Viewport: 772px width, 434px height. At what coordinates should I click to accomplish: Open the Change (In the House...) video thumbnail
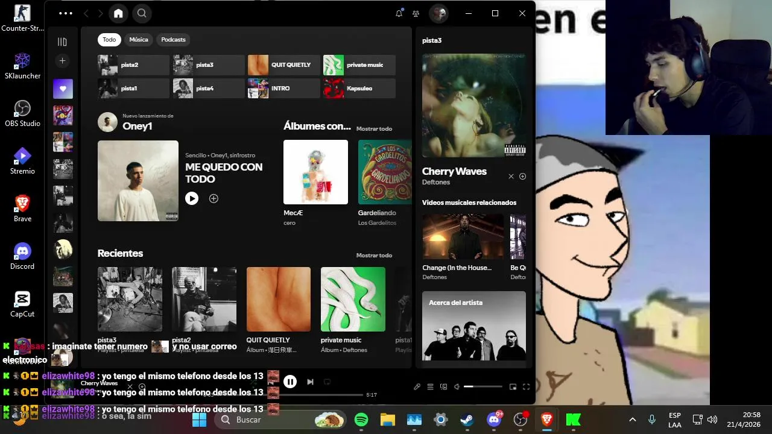click(463, 236)
